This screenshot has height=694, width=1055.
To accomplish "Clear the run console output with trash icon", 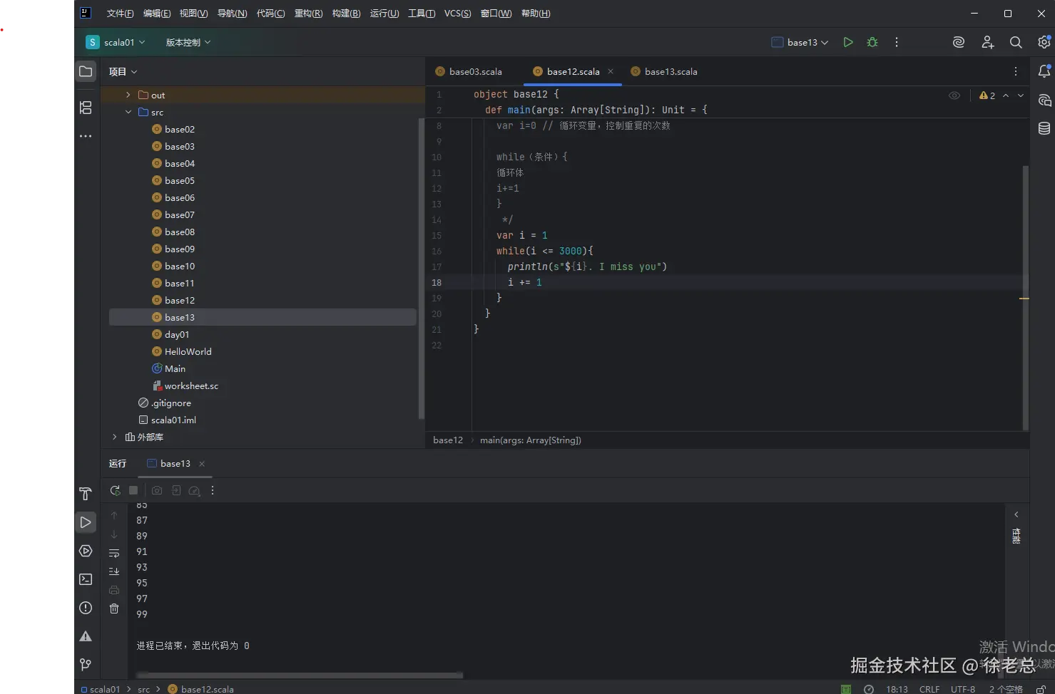I will tap(114, 608).
